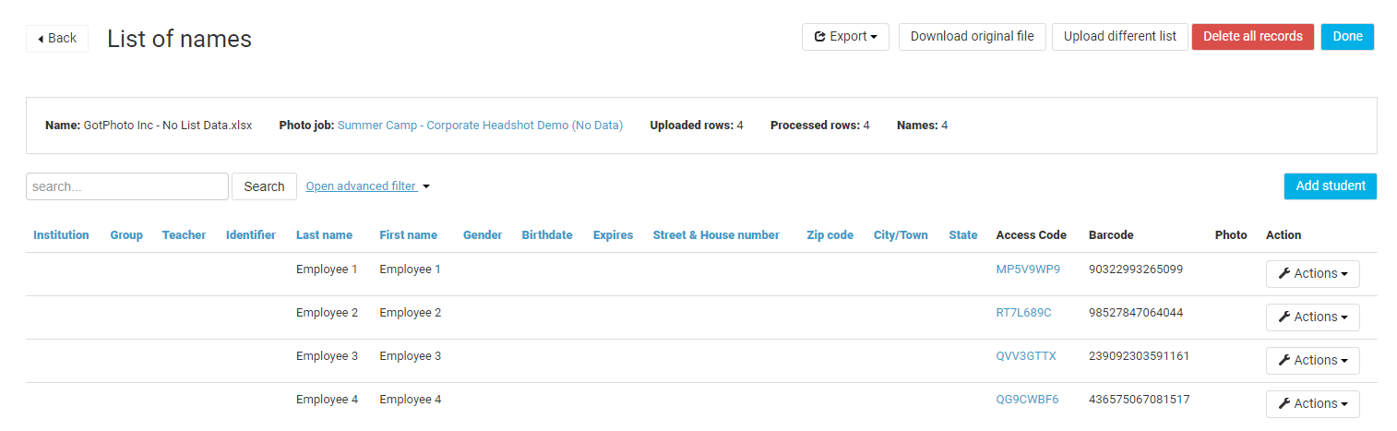Click Download original file
The image size is (1397, 431).
pyautogui.click(x=972, y=37)
